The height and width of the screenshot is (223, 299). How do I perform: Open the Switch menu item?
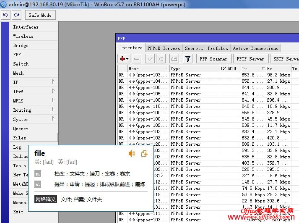[x=34, y=64]
